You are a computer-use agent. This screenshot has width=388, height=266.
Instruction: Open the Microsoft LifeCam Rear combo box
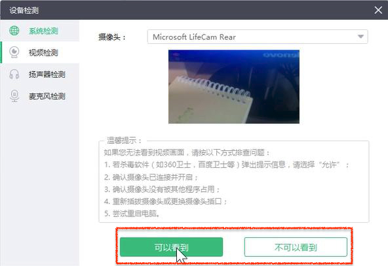(258, 37)
